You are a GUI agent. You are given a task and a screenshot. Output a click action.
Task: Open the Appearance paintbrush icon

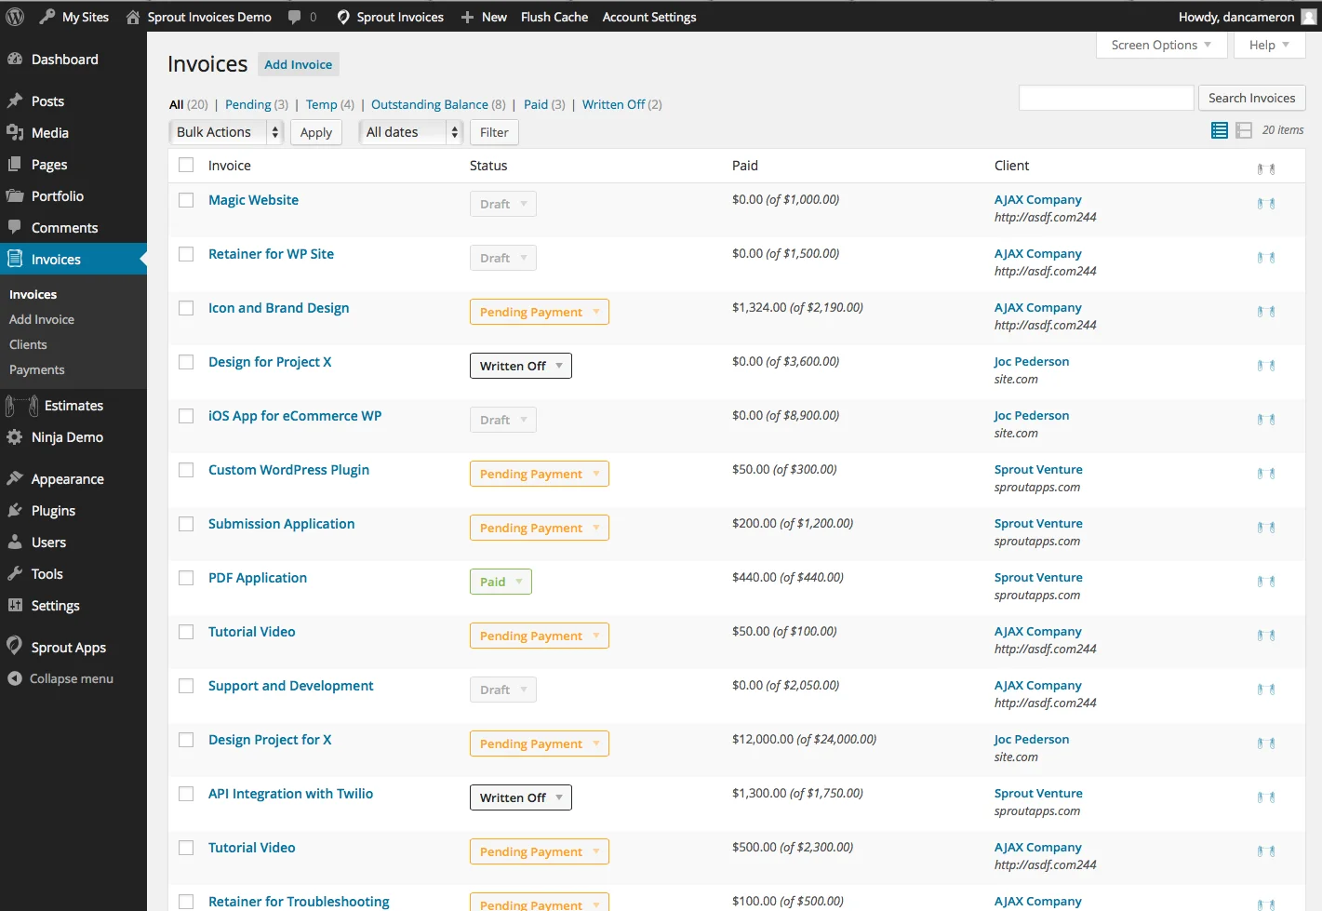click(16, 478)
